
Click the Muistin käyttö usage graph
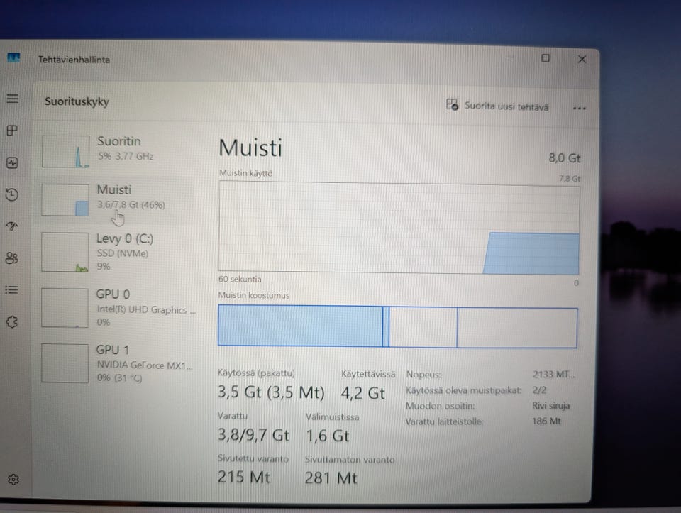point(399,228)
